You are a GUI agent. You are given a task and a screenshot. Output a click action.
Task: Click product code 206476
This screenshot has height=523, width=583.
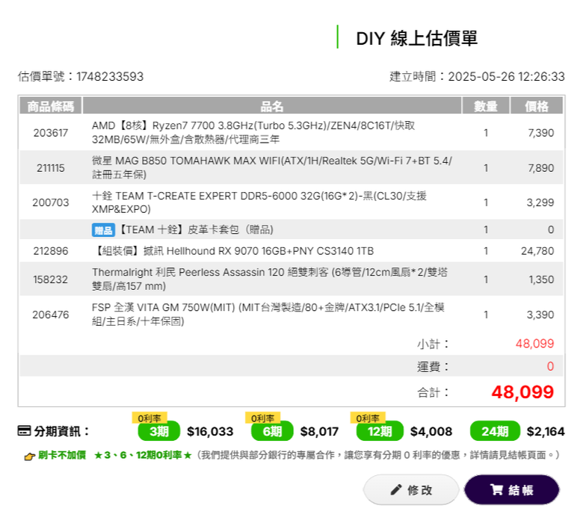pyautogui.click(x=51, y=315)
